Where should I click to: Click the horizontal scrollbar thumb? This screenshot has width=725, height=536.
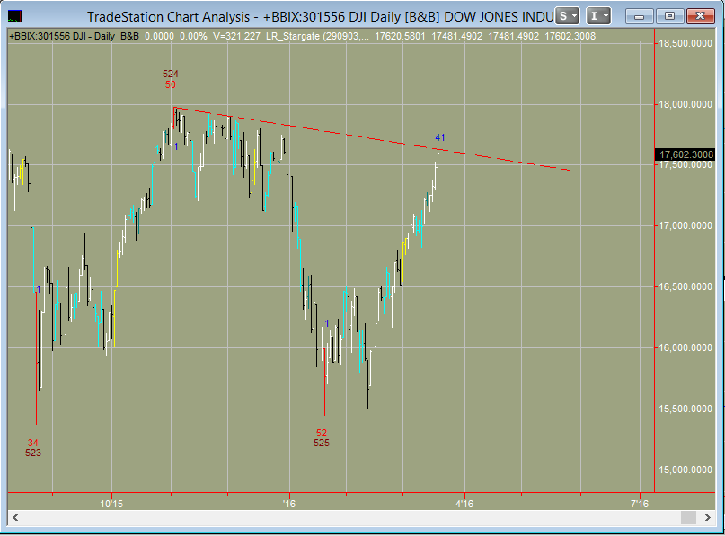pos(688,517)
